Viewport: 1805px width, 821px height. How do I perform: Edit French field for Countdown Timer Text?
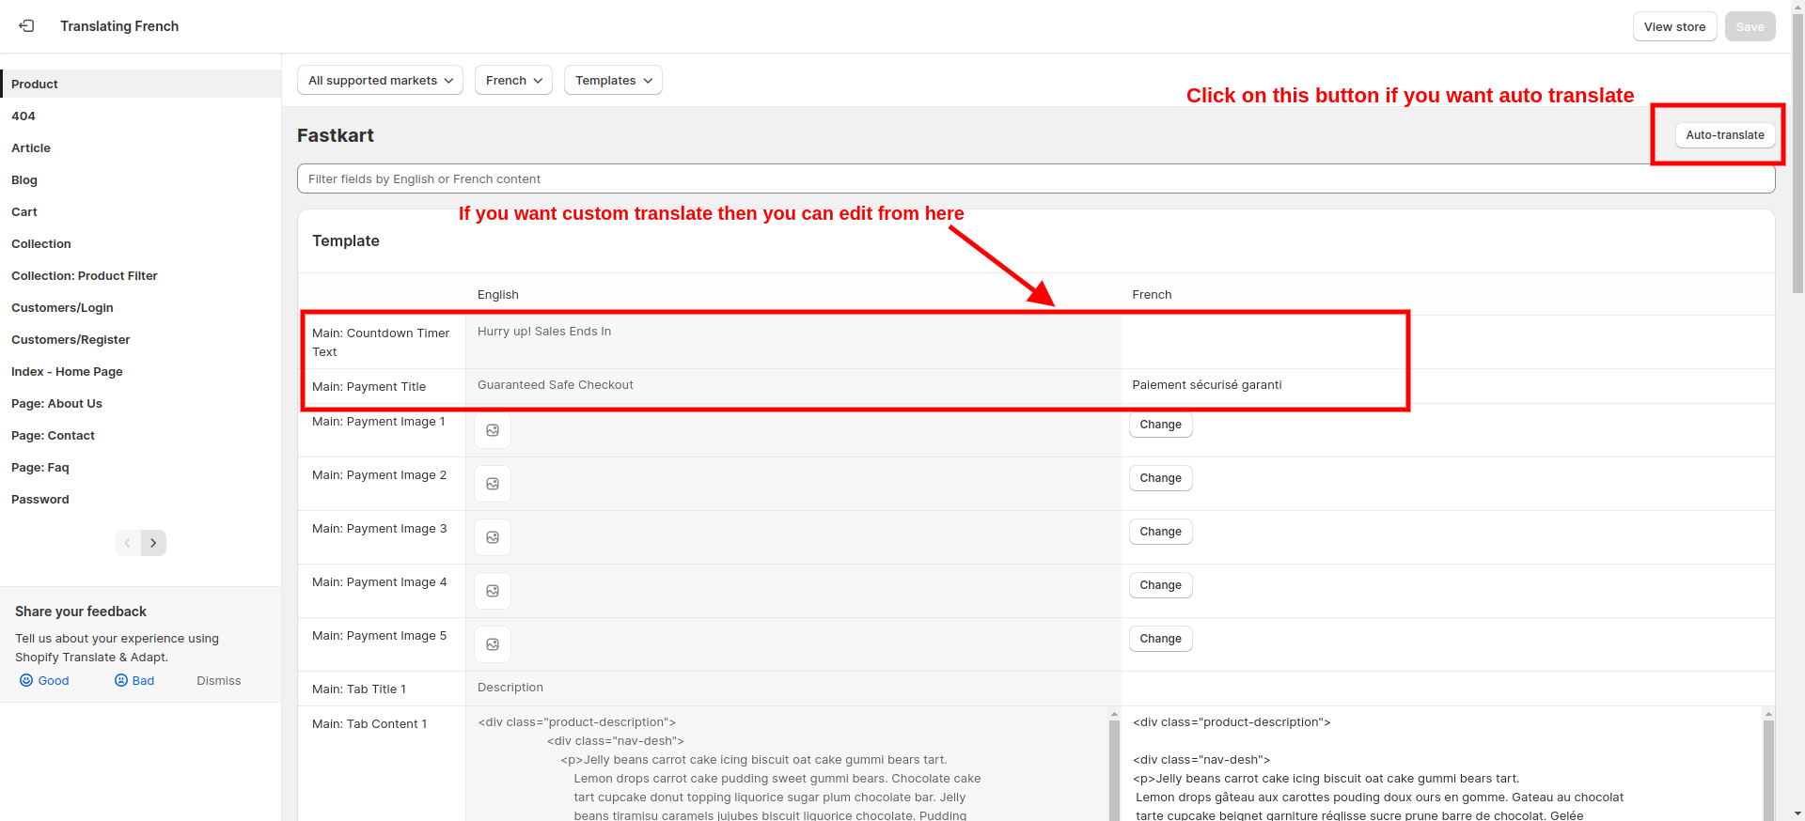pyautogui.click(x=1448, y=342)
